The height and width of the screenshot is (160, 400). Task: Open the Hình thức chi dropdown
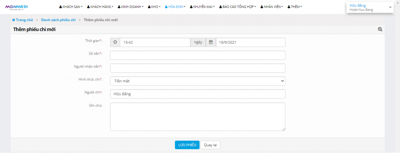click(197, 81)
